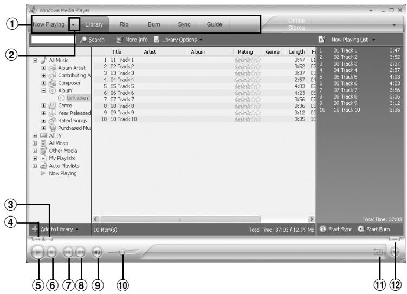
Task: Select Now Playing in the library tree
Action: (63, 173)
